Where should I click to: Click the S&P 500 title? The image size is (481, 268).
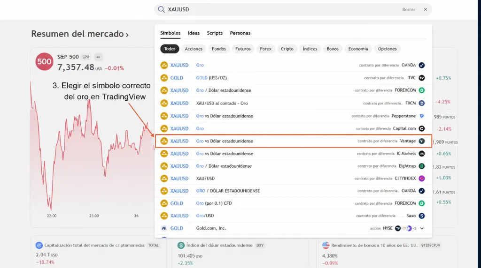click(68, 57)
